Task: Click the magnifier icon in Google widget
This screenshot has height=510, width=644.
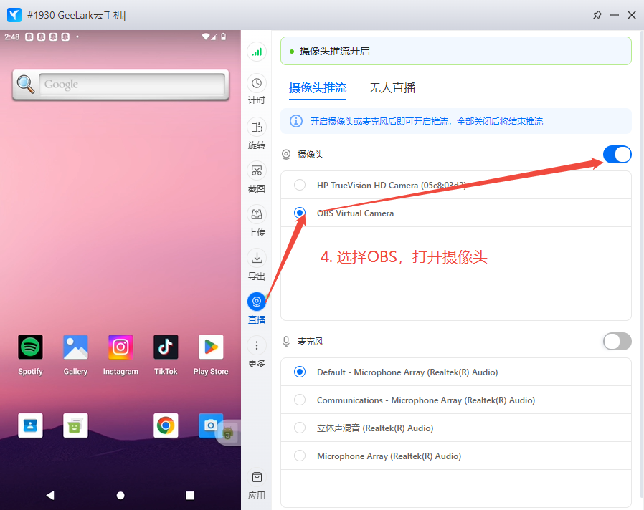Action: coord(26,84)
